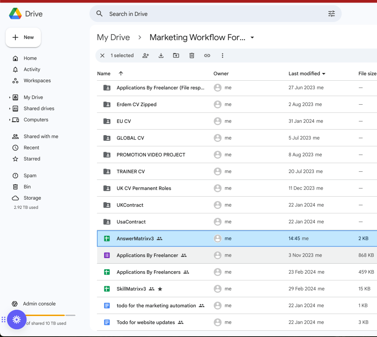Click the 1 selected label
Viewport: 377px width, 337px height.
click(122, 56)
